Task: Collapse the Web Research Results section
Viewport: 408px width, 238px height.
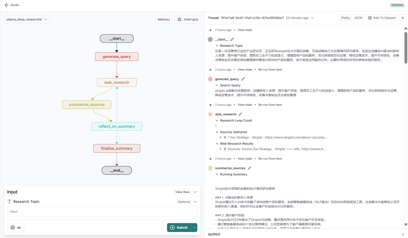Action: (x=217, y=143)
